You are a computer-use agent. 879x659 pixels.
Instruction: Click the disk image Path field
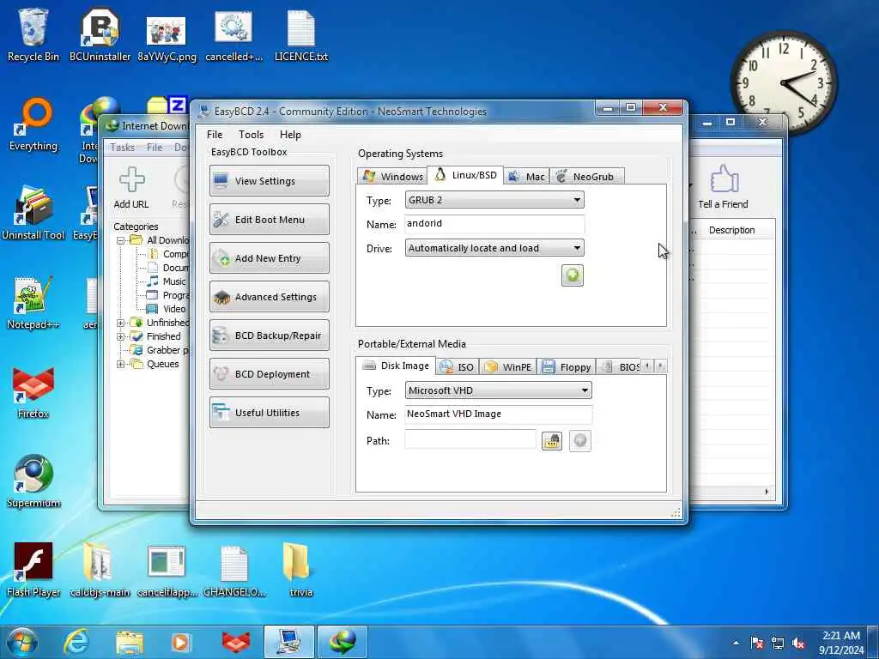pos(470,440)
